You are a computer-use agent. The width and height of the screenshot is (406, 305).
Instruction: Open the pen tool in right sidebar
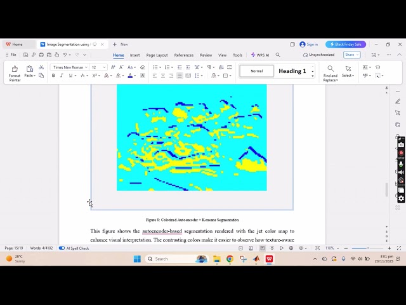coord(398,101)
